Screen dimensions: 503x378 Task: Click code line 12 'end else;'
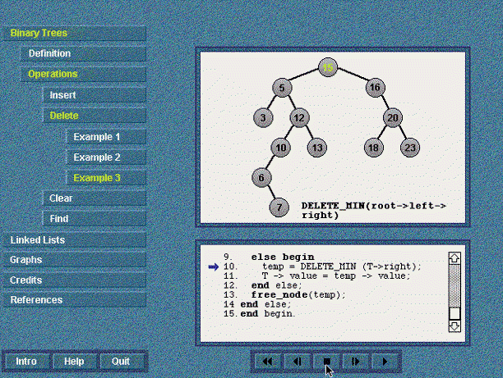click(x=263, y=285)
